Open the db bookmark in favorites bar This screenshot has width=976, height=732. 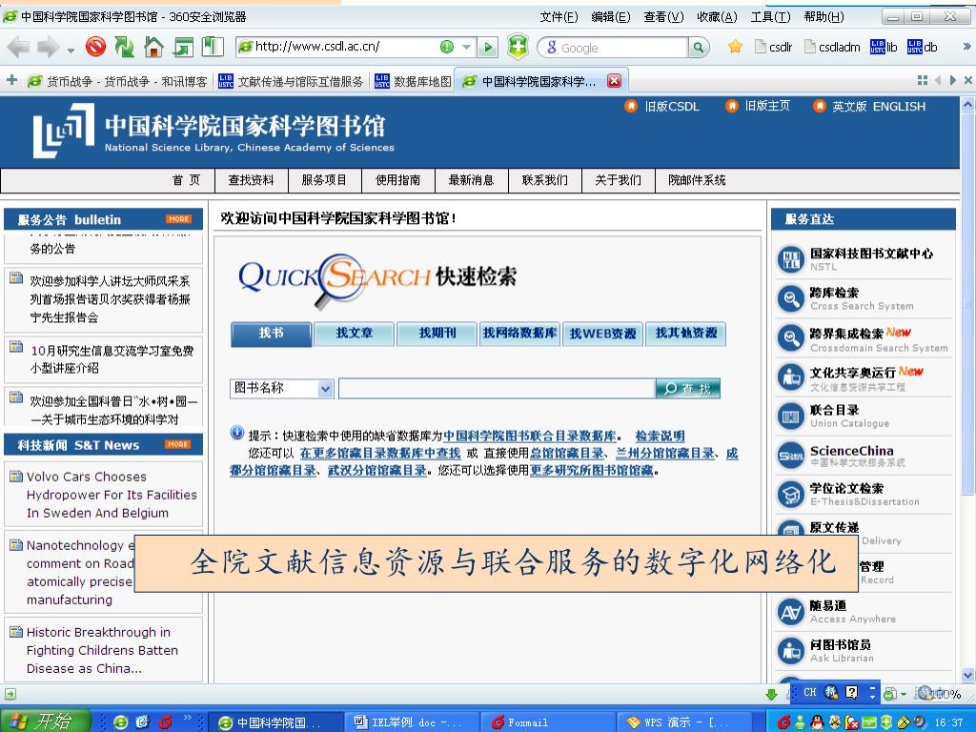point(922,47)
